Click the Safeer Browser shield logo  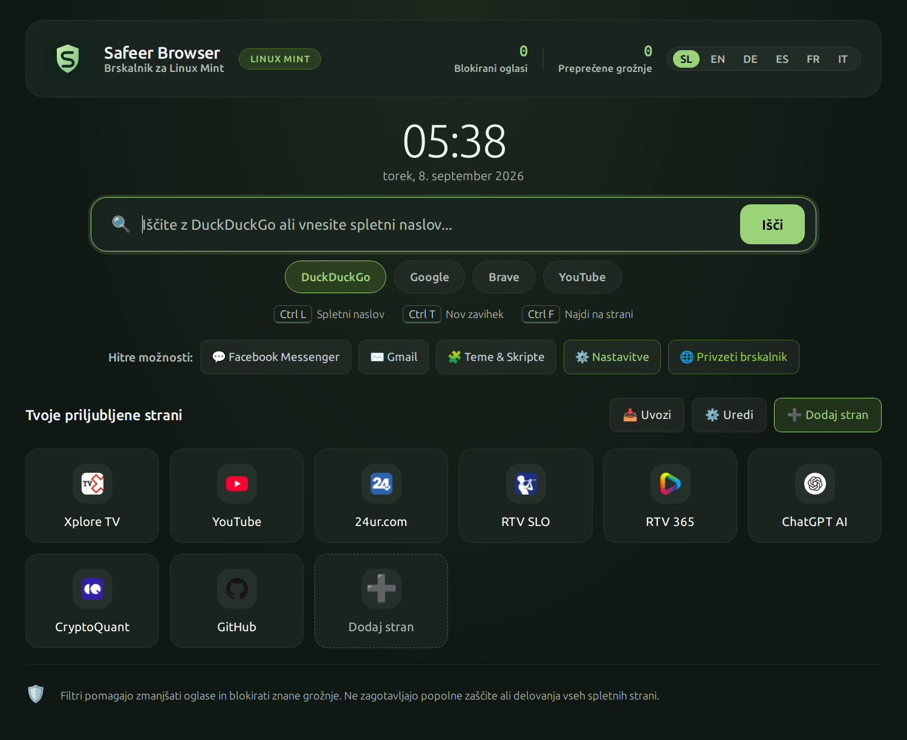coord(68,59)
